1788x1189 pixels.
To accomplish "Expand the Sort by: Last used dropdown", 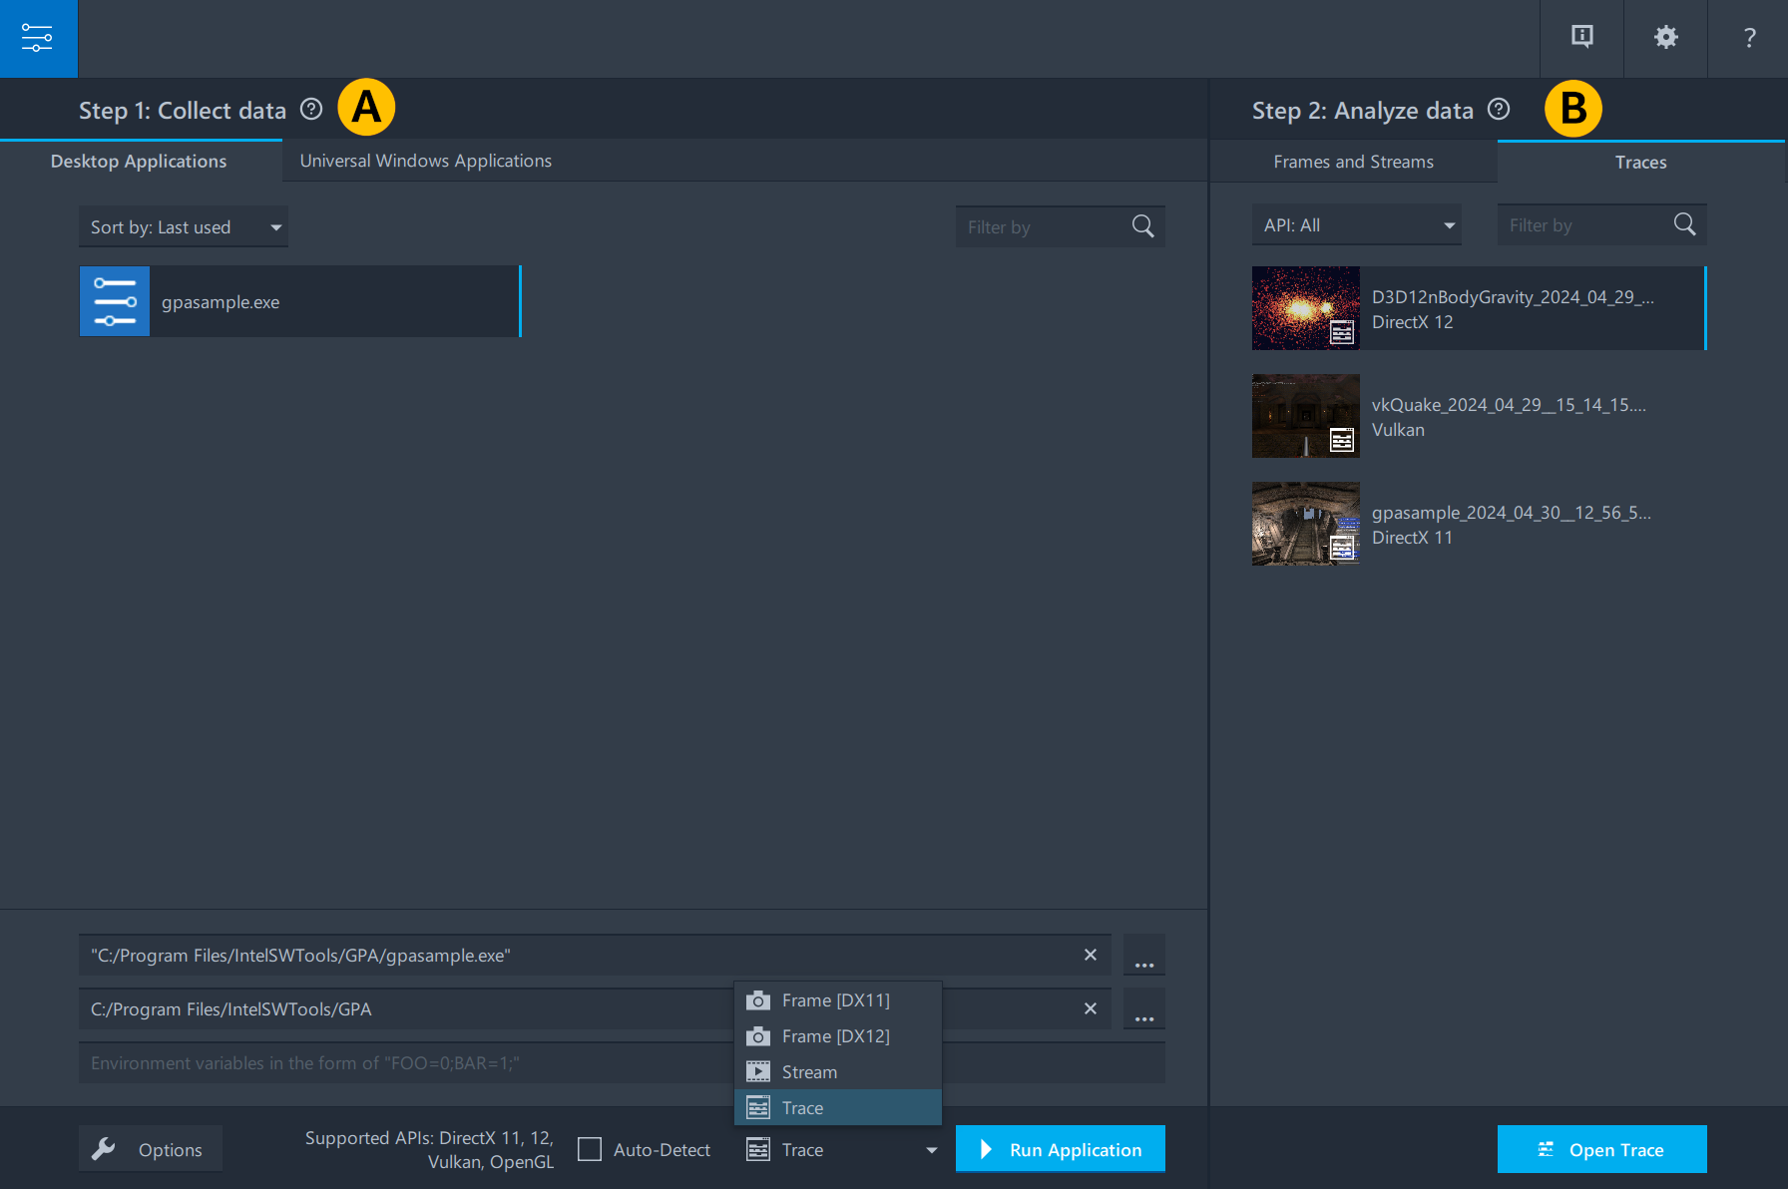I will pos(184,227).
